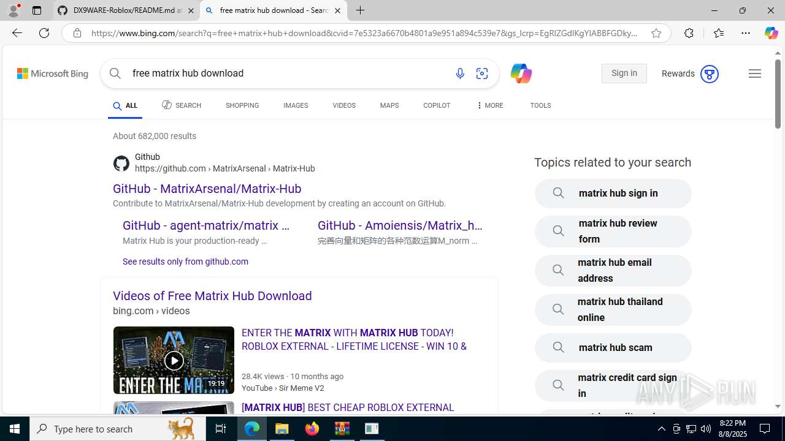Open GitHub - Amoiensis/Matrix_h link
This screenshot has width=785, height=441.
tap(400, 225)
